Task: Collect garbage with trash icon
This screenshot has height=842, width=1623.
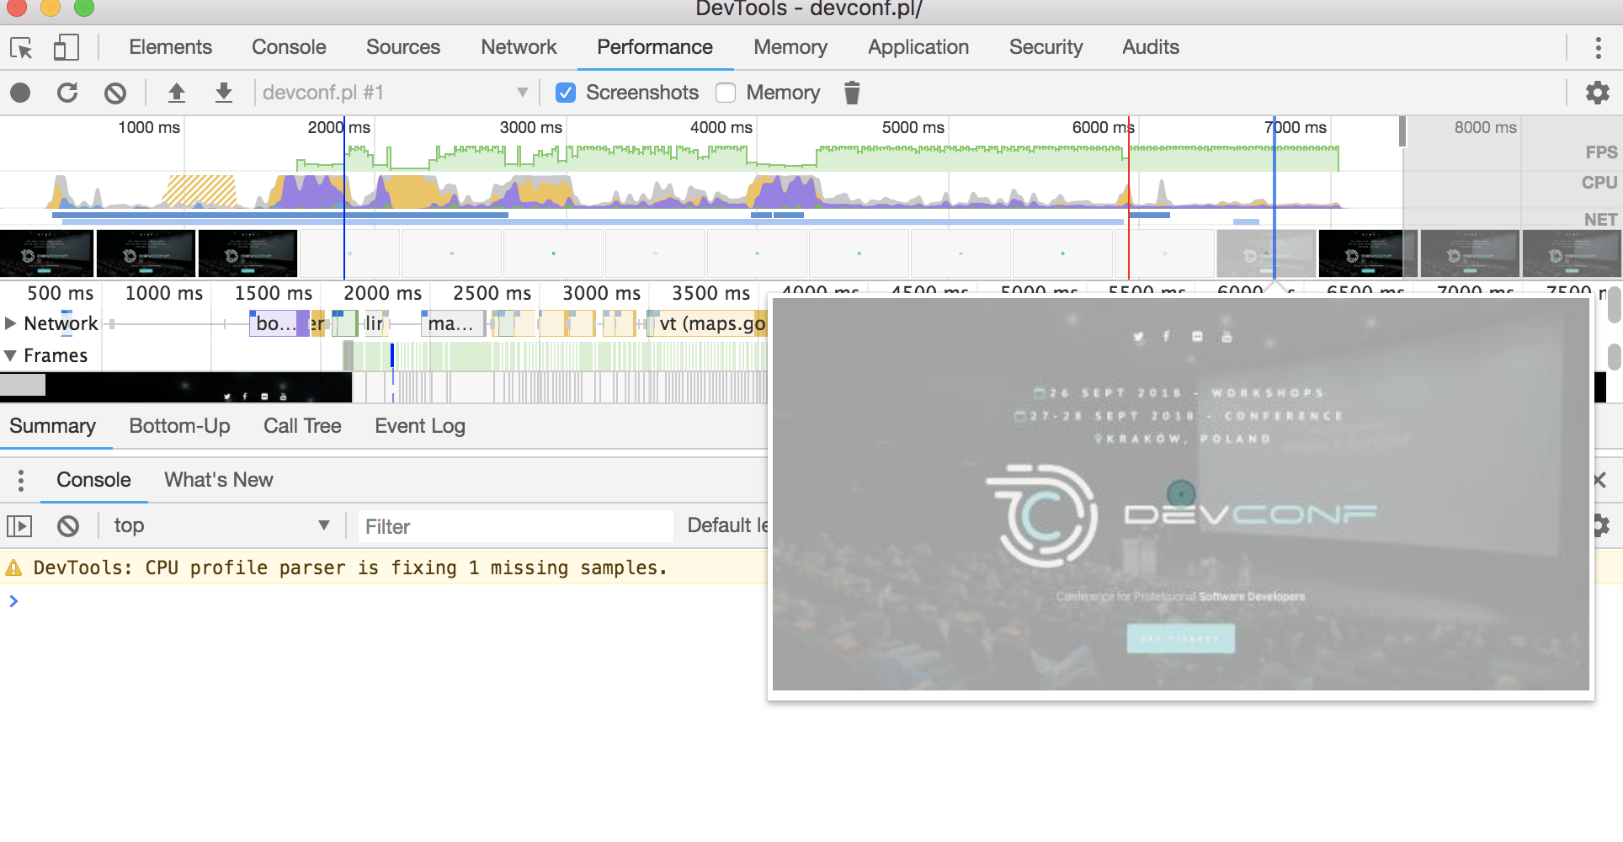Action: [x=852, y=93]
